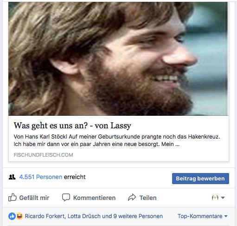The height and width of the screenshot is (226, 237).
Task: Click the Teilen label
Action: pos(148,198)
